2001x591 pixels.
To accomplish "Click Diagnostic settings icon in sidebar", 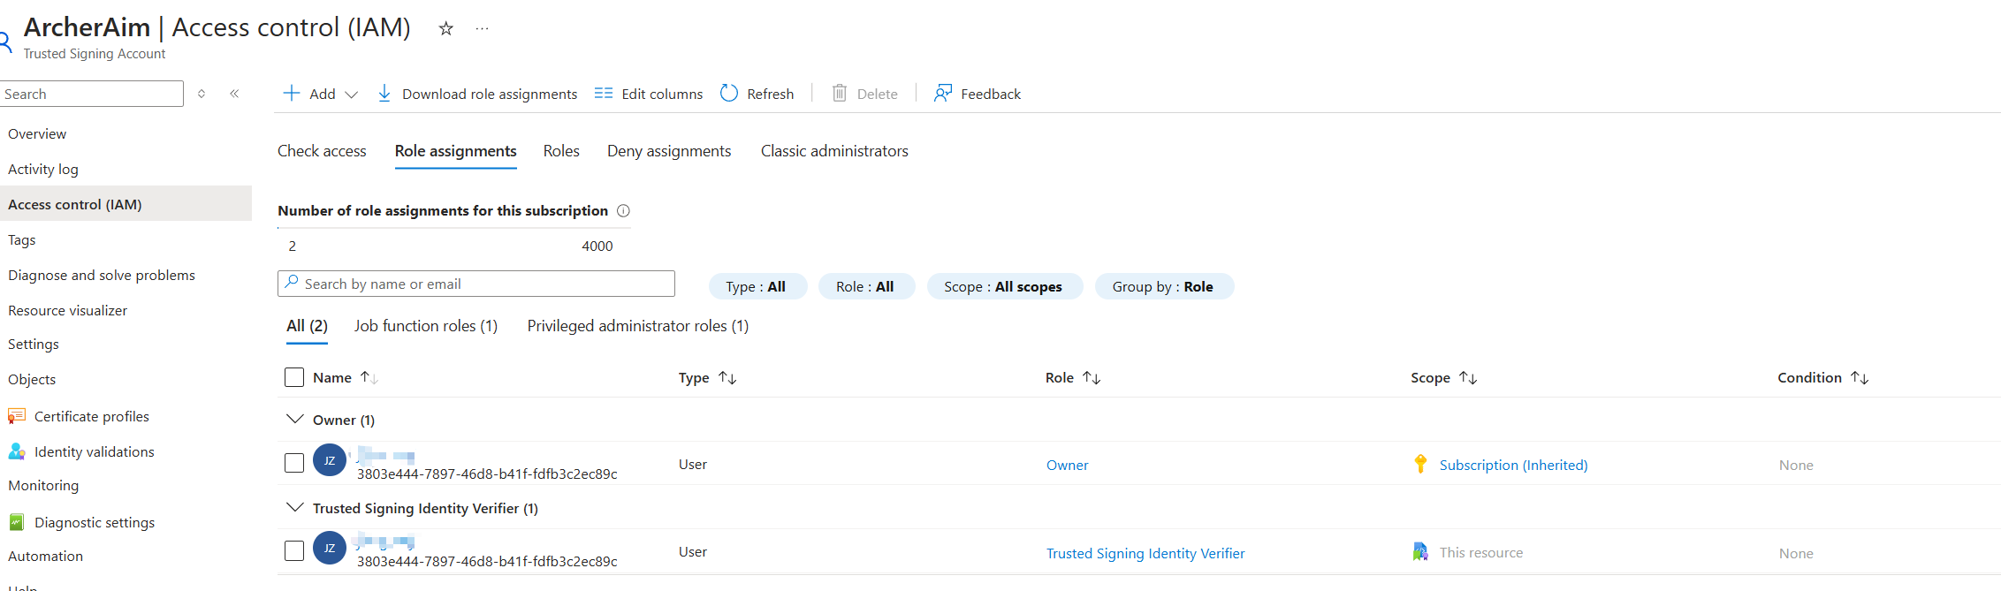I will click(x=17, y=521).
